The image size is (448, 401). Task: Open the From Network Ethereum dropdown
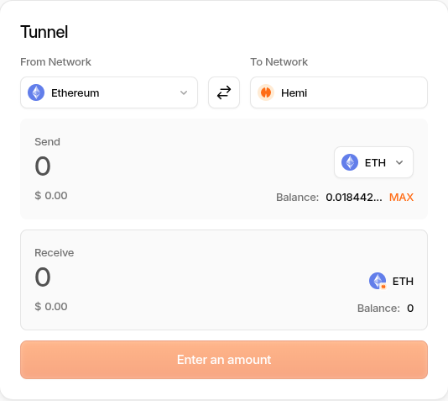(109, 92)
